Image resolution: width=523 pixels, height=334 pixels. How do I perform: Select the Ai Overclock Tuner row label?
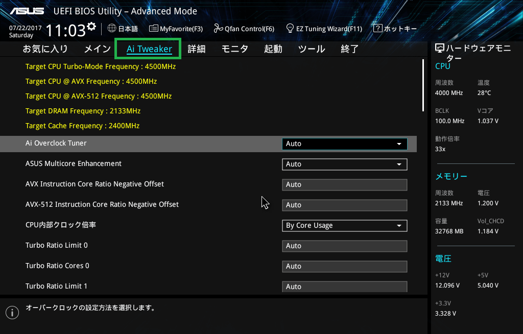[56, 143]
